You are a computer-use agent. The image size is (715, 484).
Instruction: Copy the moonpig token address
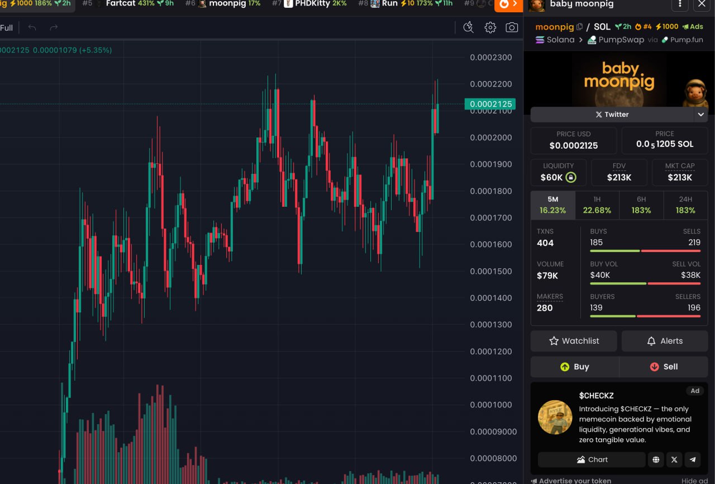(579, 27)
